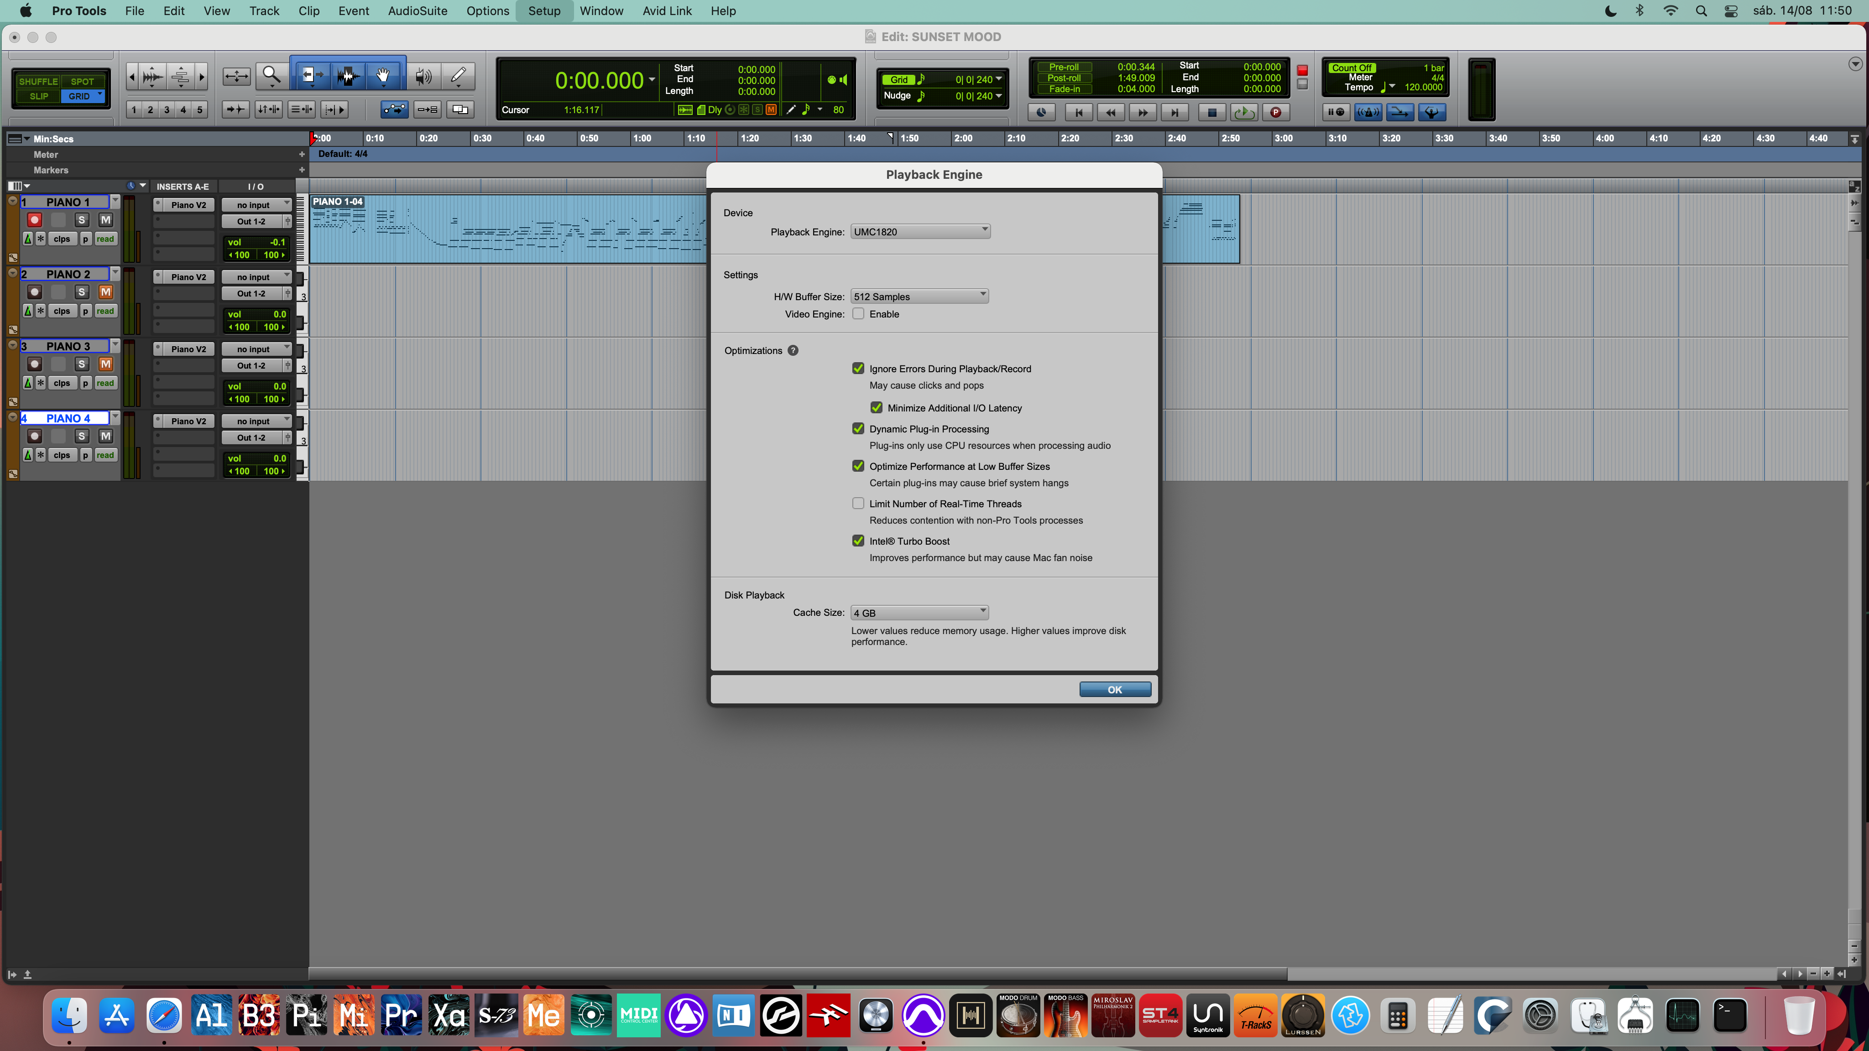This screenshot has width=1869, height=1051.
Task: Solo the PIANO 1 track
Action: pos(82,220)
